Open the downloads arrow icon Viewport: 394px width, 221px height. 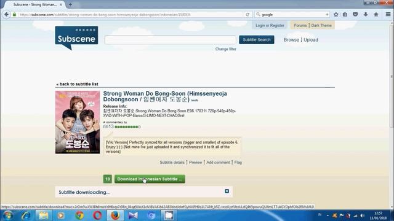(366, 15)
